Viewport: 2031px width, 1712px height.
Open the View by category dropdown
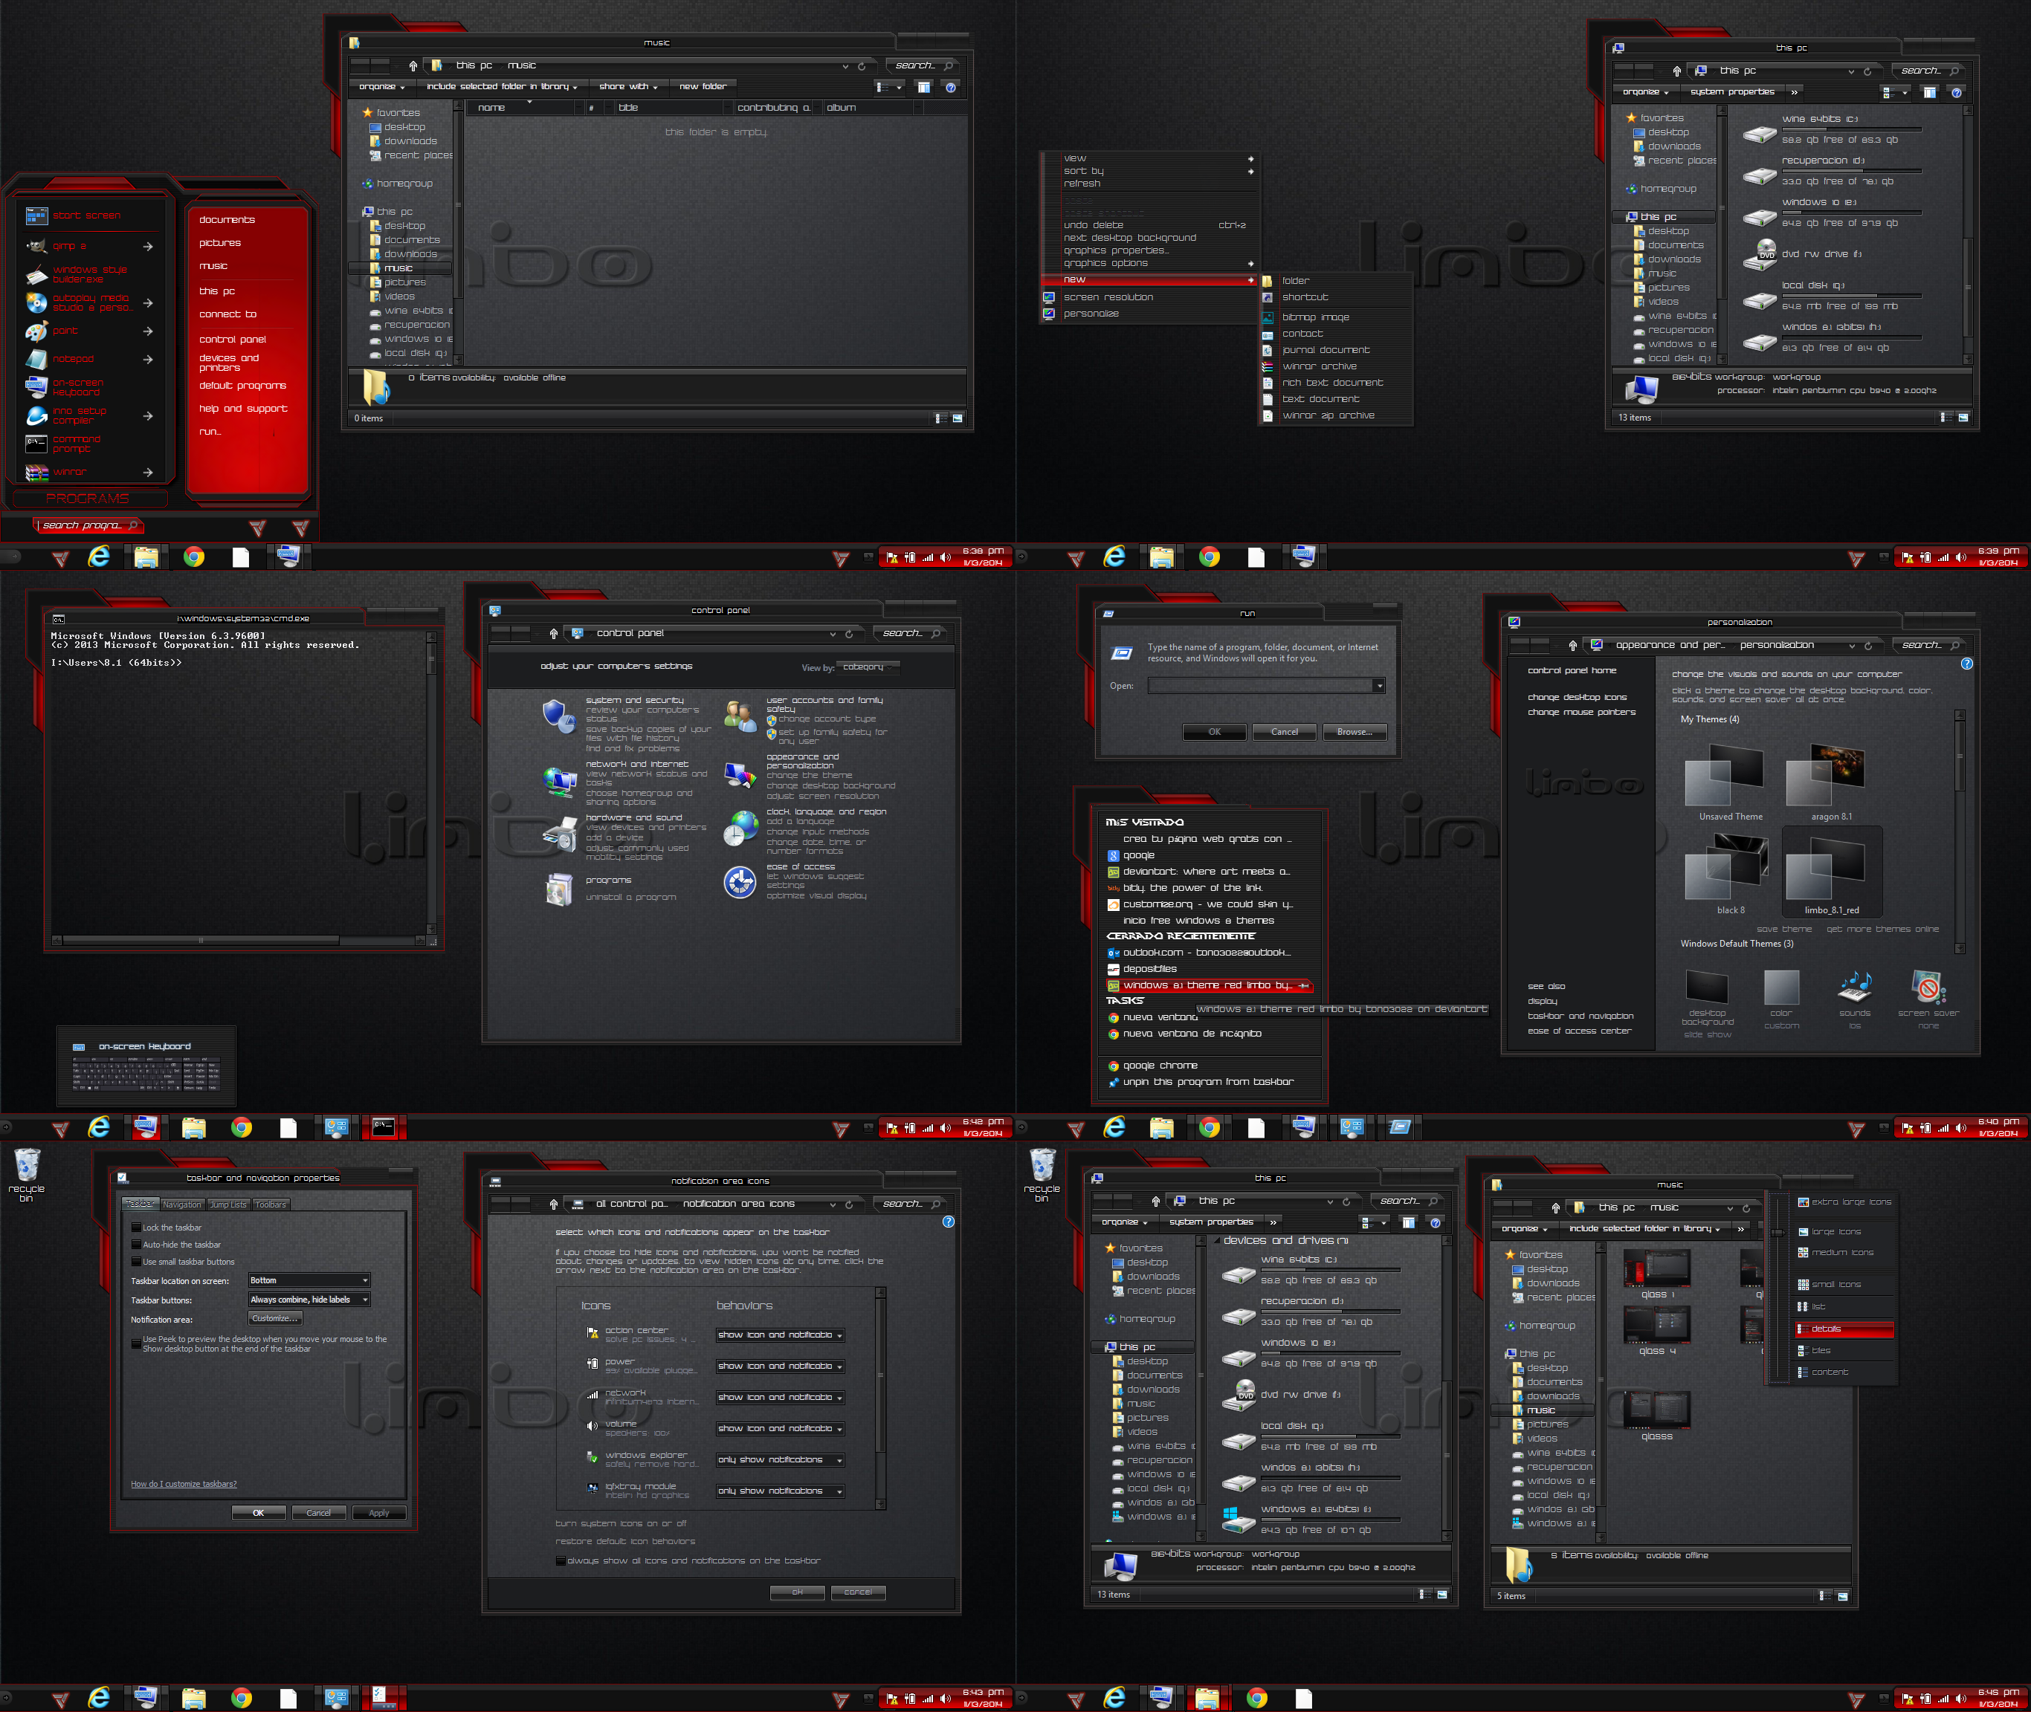tap(868, 667)
